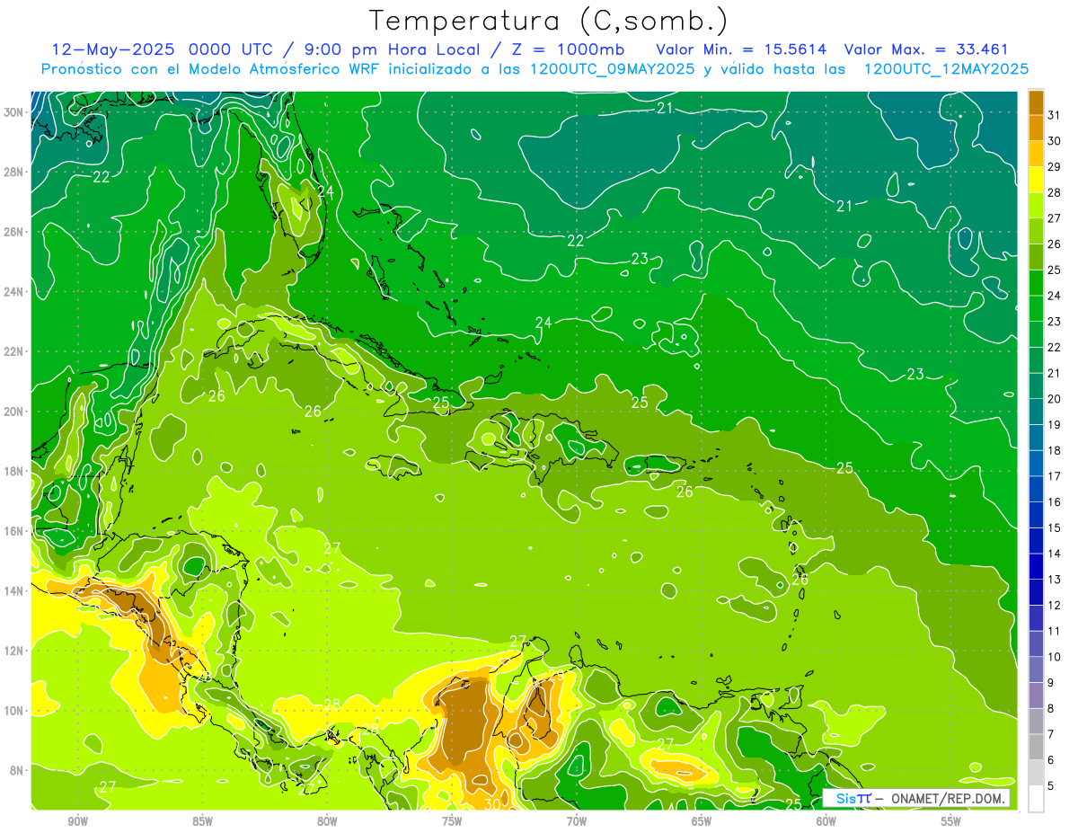Click the "75W" longitude axis label

(x=452, y=821)
